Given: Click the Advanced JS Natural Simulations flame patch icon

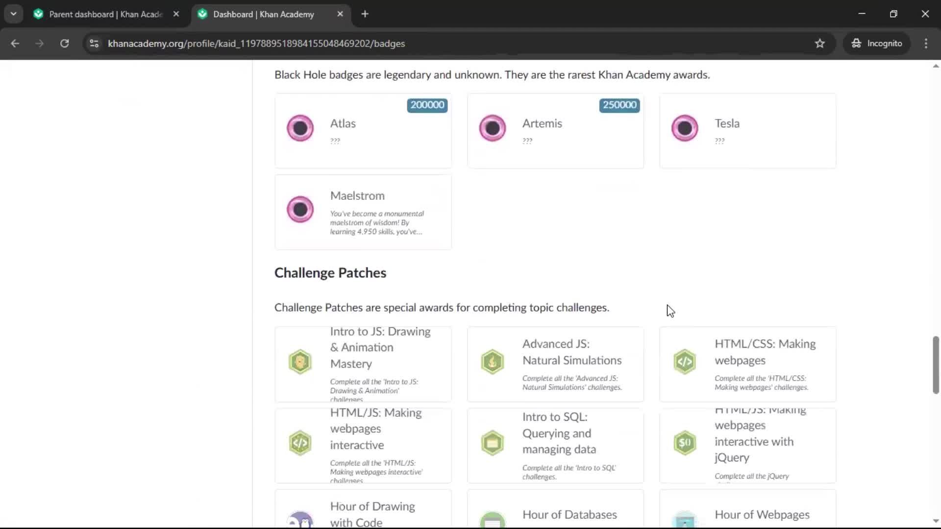Looking at the screenshot, I should pyautogui.click(x=492, y=362).
